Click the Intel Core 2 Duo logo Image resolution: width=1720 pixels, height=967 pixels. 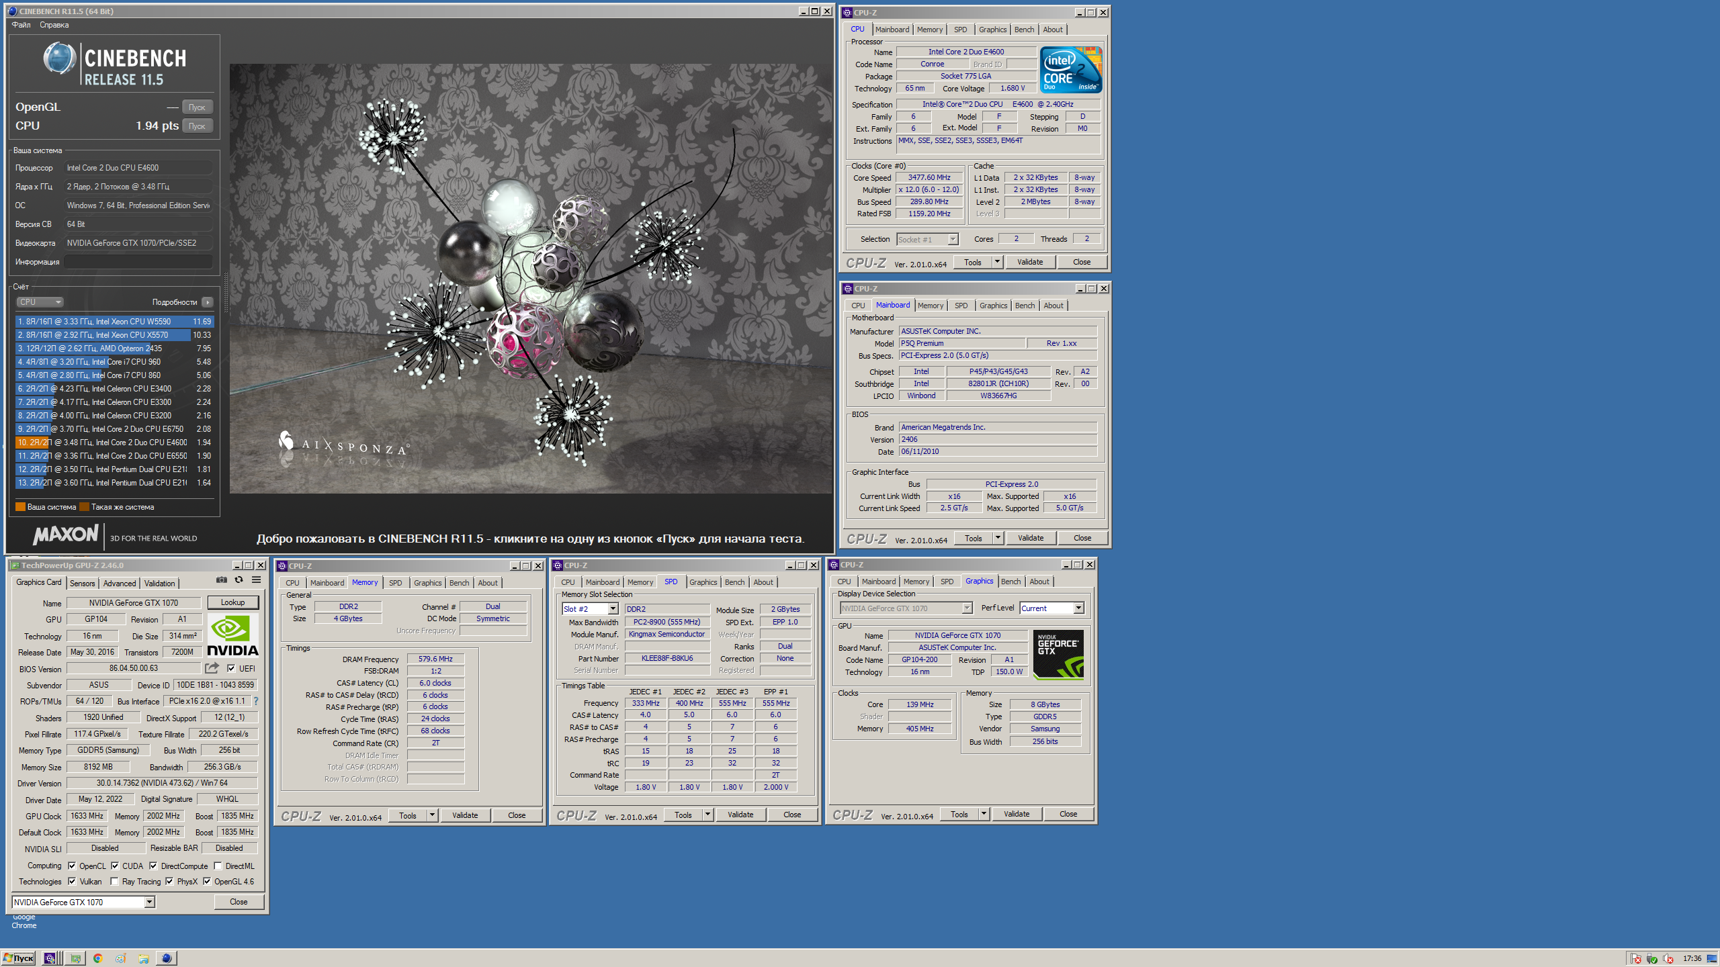[x=1071, y=70]
